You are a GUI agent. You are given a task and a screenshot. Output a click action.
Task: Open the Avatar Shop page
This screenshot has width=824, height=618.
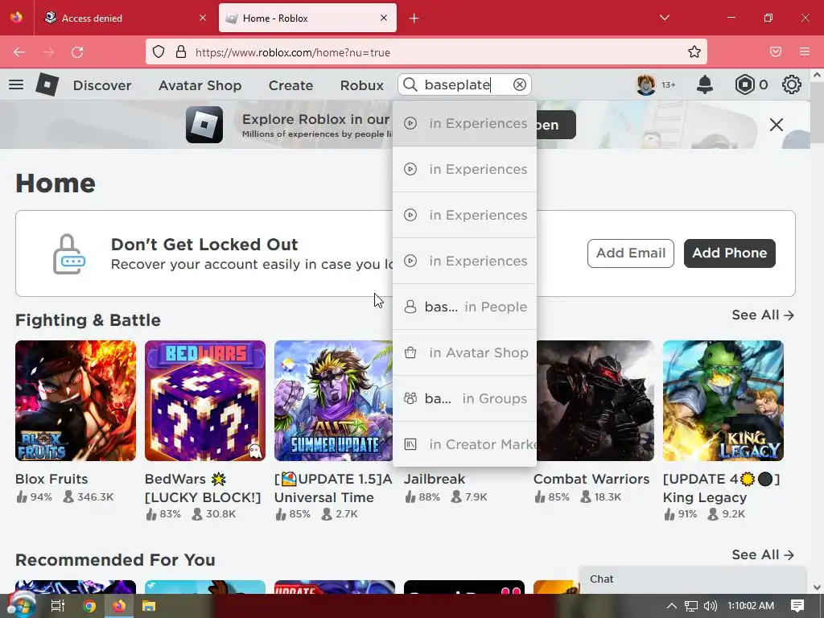200,85
